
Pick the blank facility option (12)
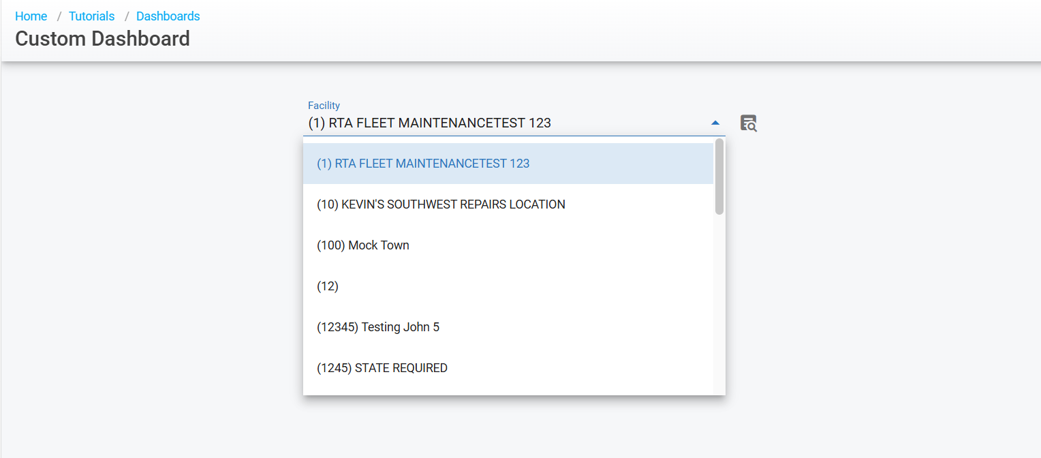(328, 286)
